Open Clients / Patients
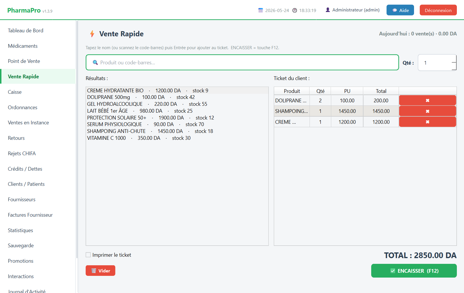The image size is (464, 293). click(x=38, y=184)
